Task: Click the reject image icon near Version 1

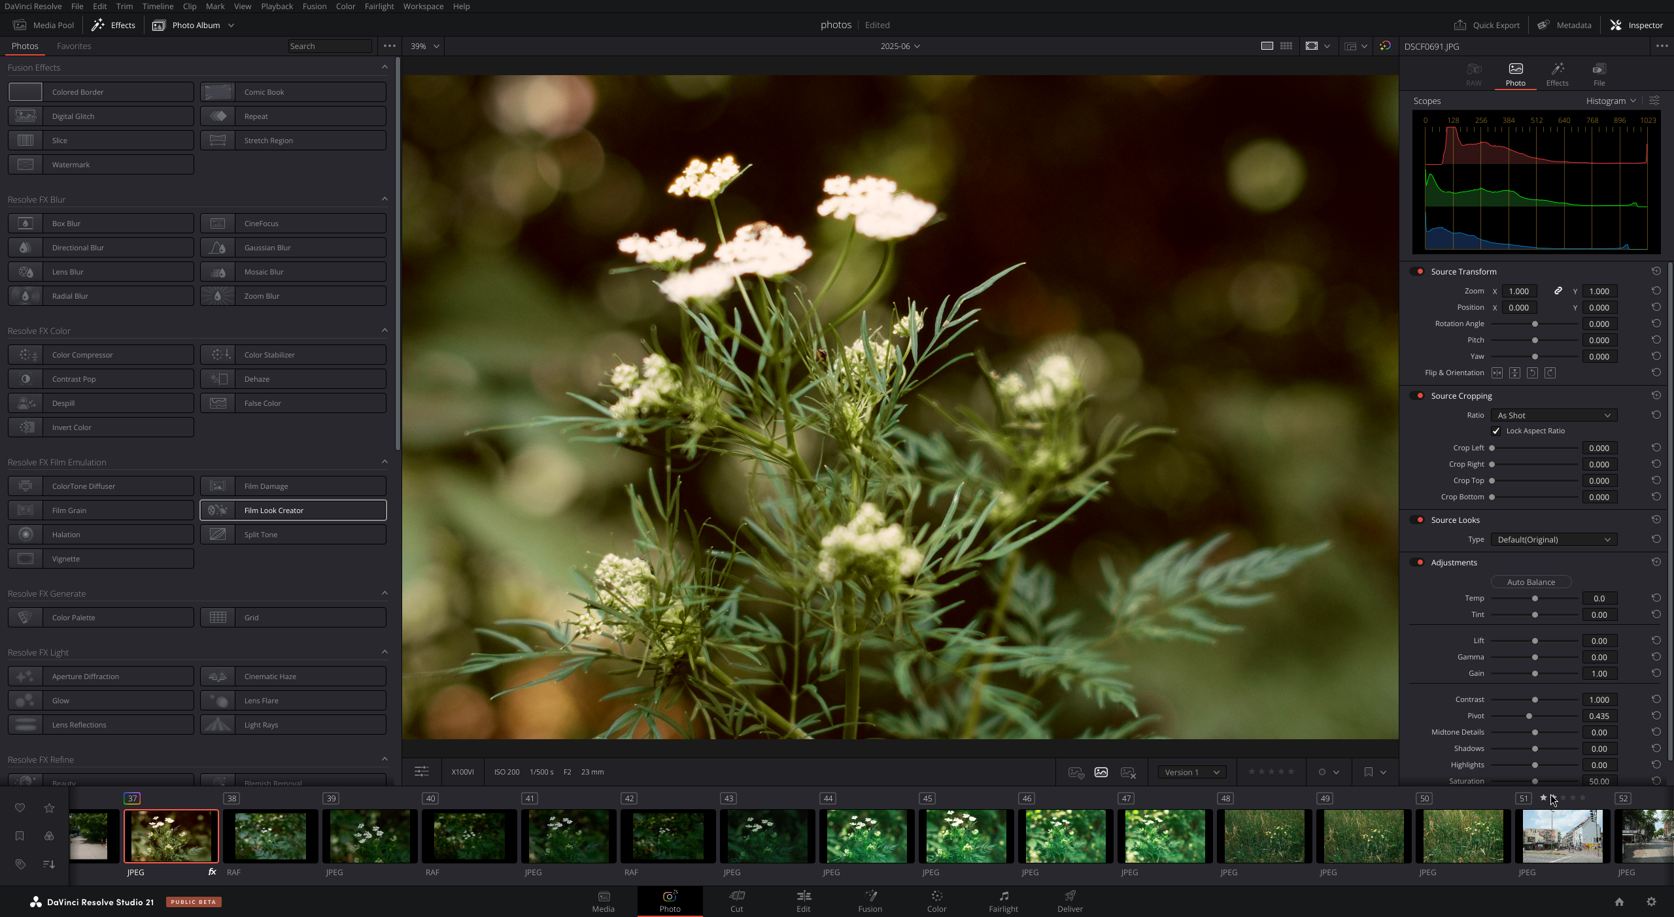Action: click(x=1127, y=772)
